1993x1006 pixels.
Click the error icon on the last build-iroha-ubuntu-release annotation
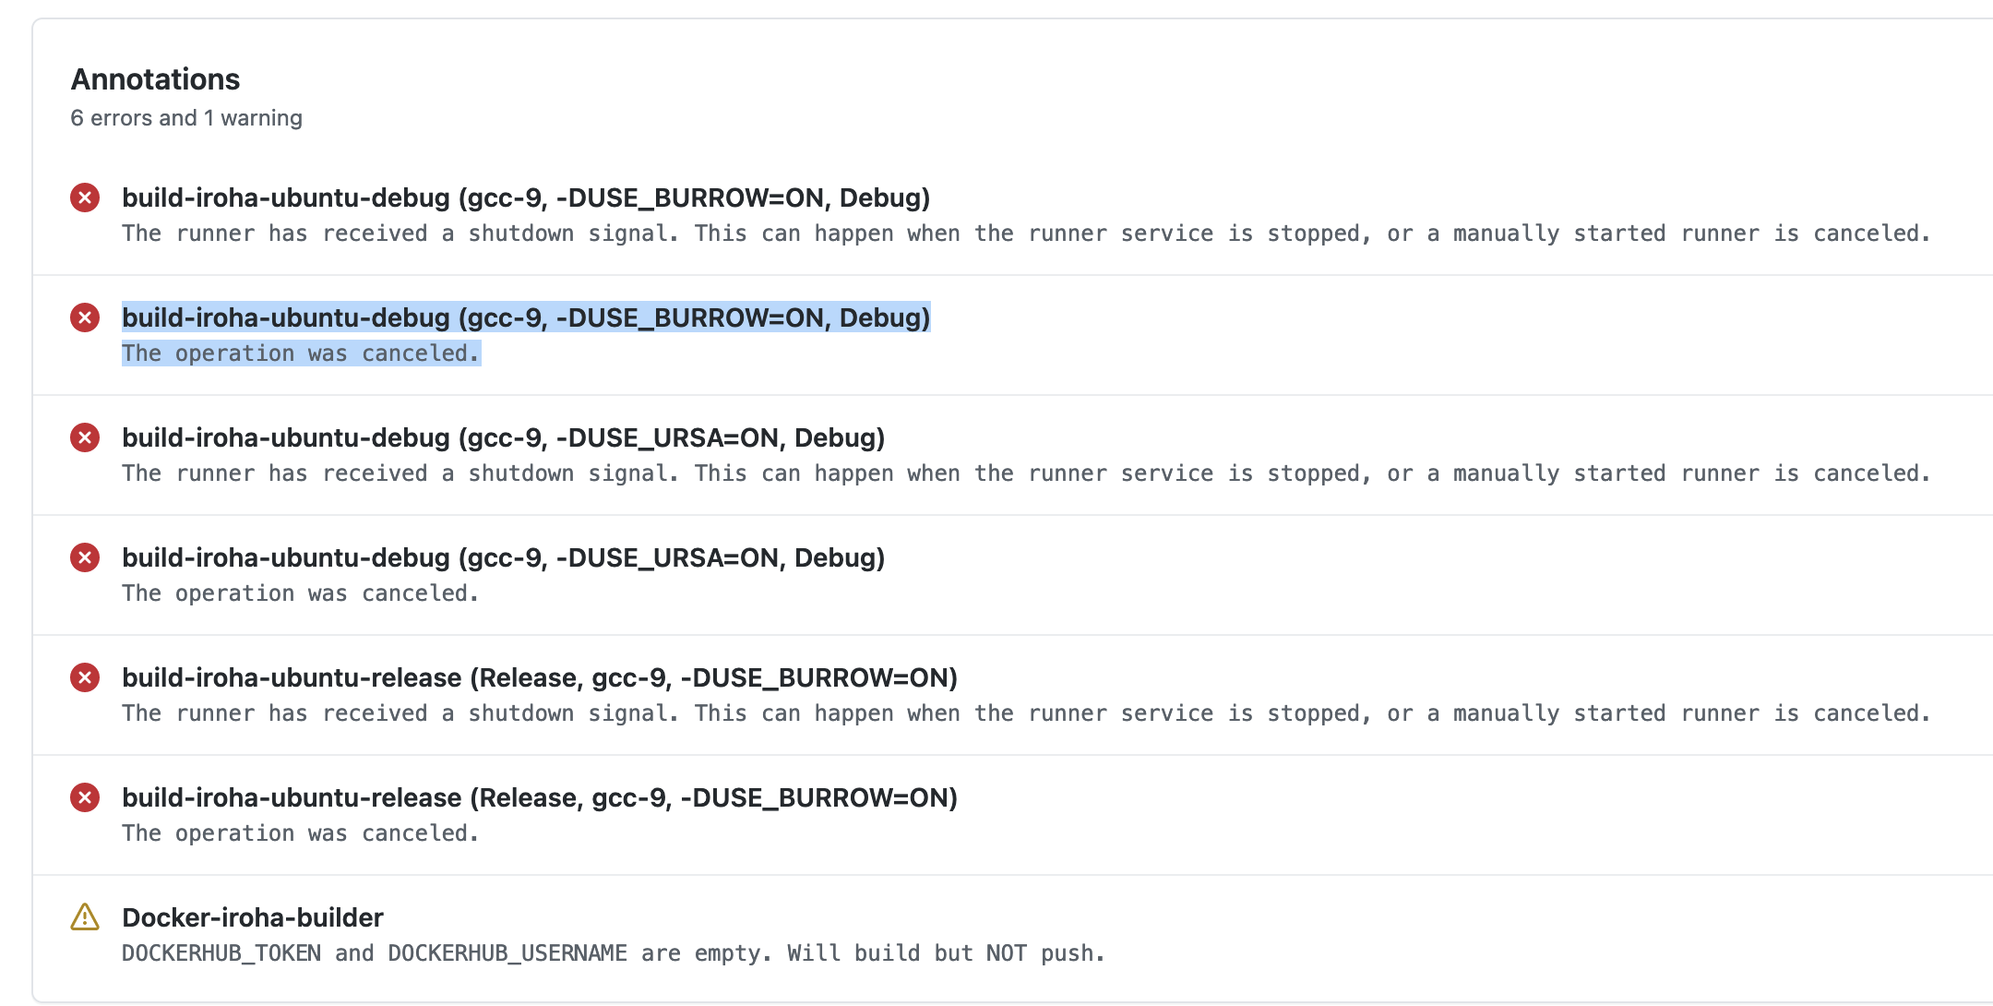click(86, 797)
